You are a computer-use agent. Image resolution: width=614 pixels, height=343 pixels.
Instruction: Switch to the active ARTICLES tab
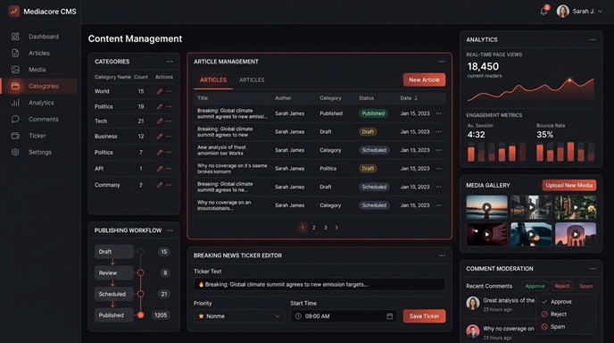coord(213,80)
